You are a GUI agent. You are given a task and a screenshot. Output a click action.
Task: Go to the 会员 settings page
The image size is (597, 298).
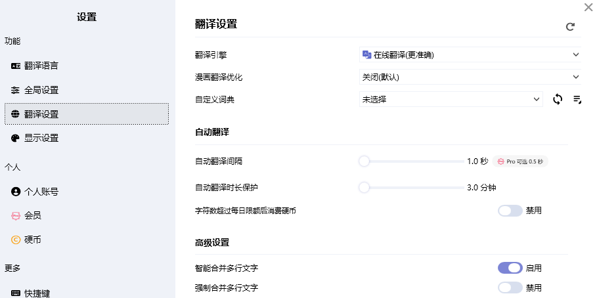[x=33, y=215]
